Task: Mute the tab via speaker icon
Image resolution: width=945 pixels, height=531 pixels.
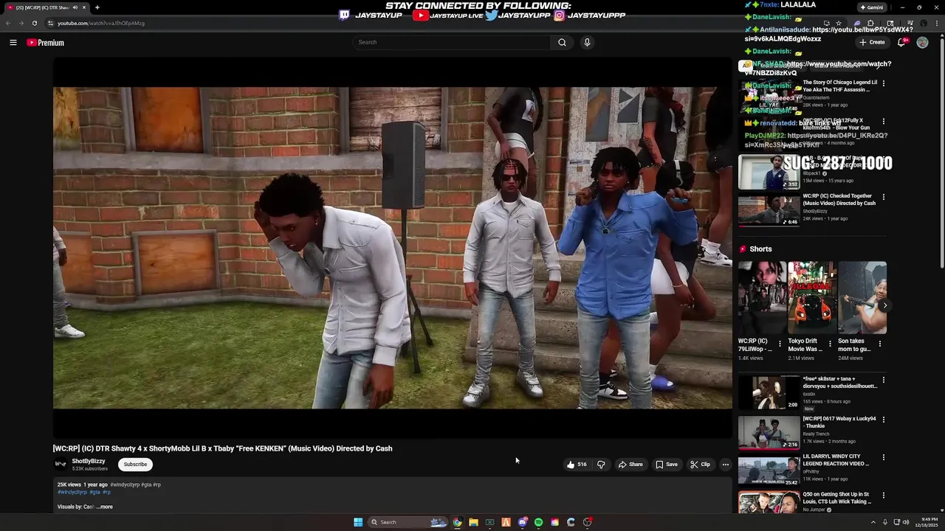Action: (x=75, y=7)
